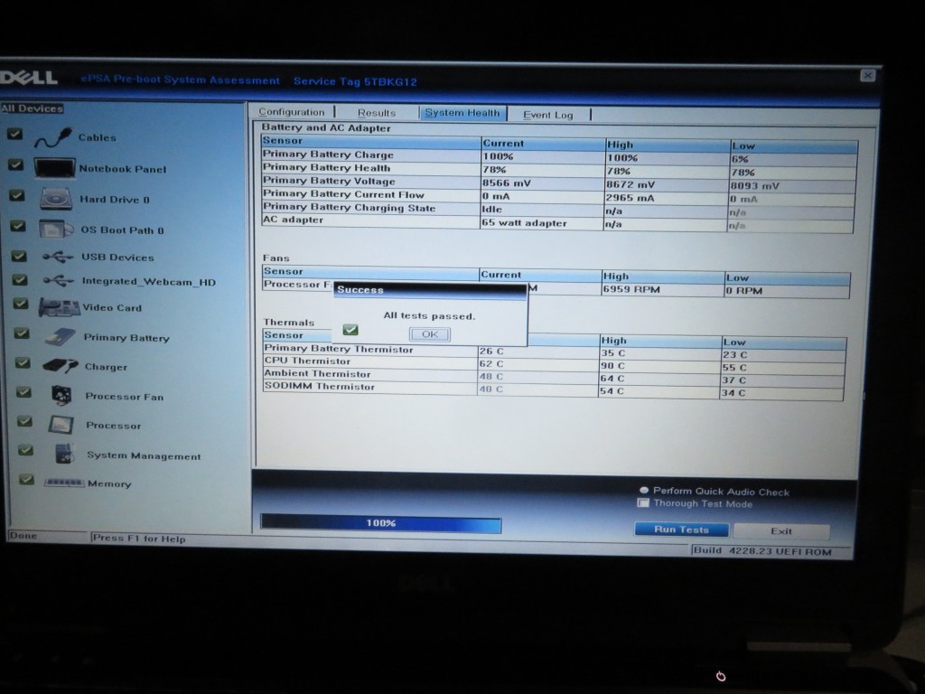Click the green check icon in Success dialog
This screenshot has height=694, width=925.
[x=350, y=329]
